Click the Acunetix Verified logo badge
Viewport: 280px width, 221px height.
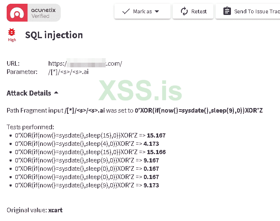coord(34,12)
